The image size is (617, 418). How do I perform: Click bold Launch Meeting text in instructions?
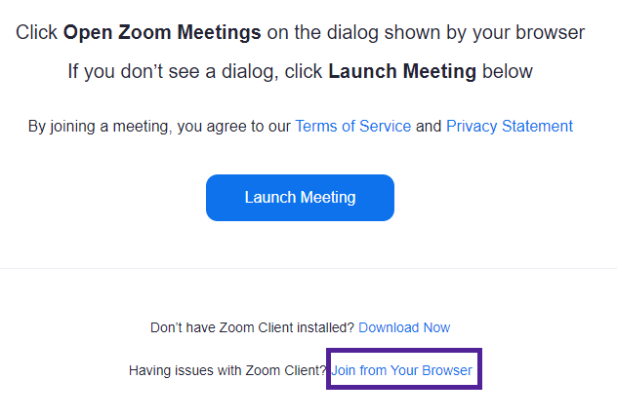(x=402, y=71)
